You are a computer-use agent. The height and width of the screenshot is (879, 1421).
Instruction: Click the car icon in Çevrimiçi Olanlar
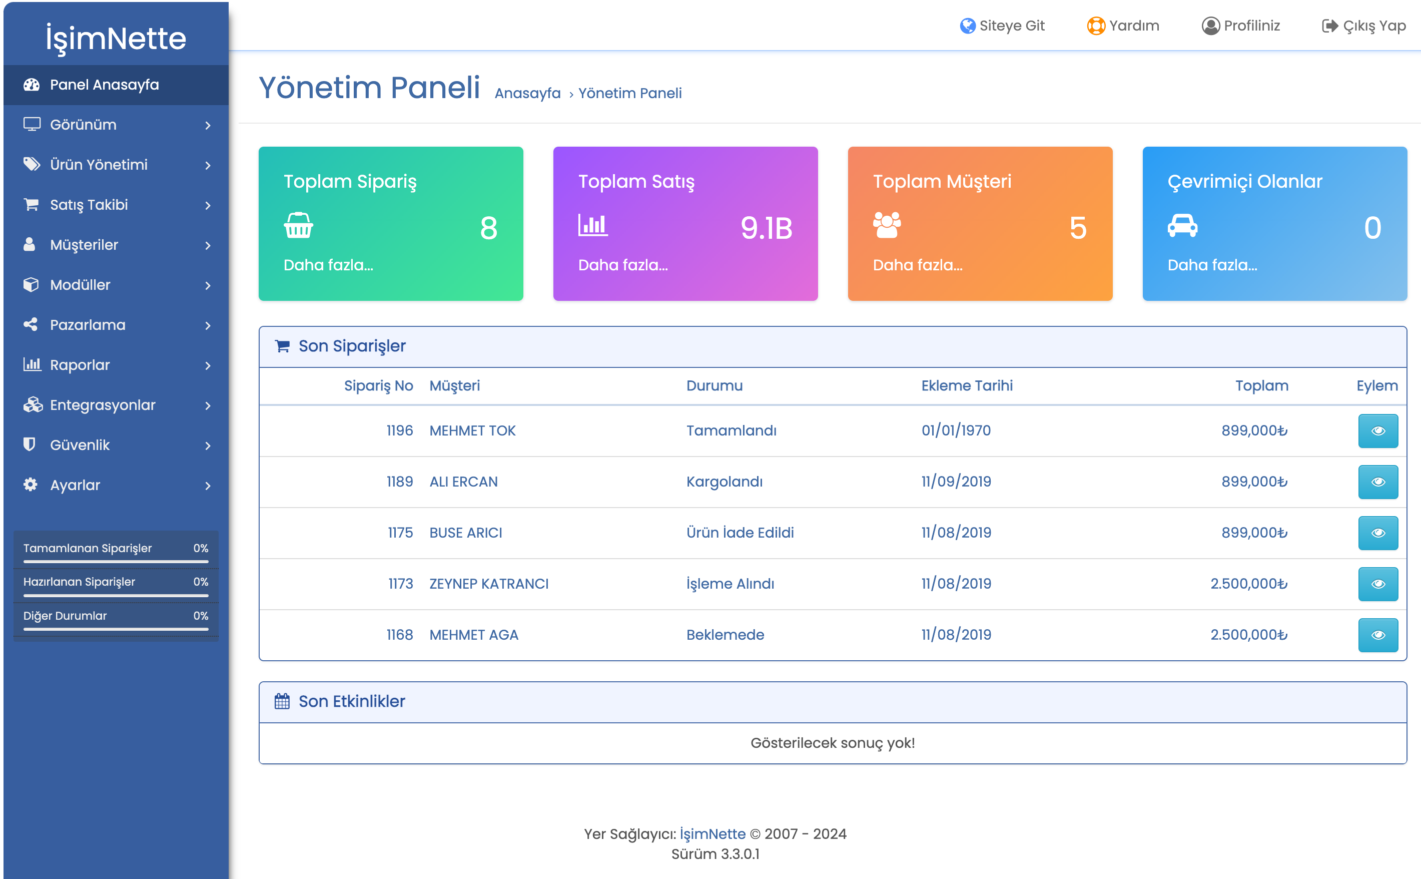(x=1182, y=226)
